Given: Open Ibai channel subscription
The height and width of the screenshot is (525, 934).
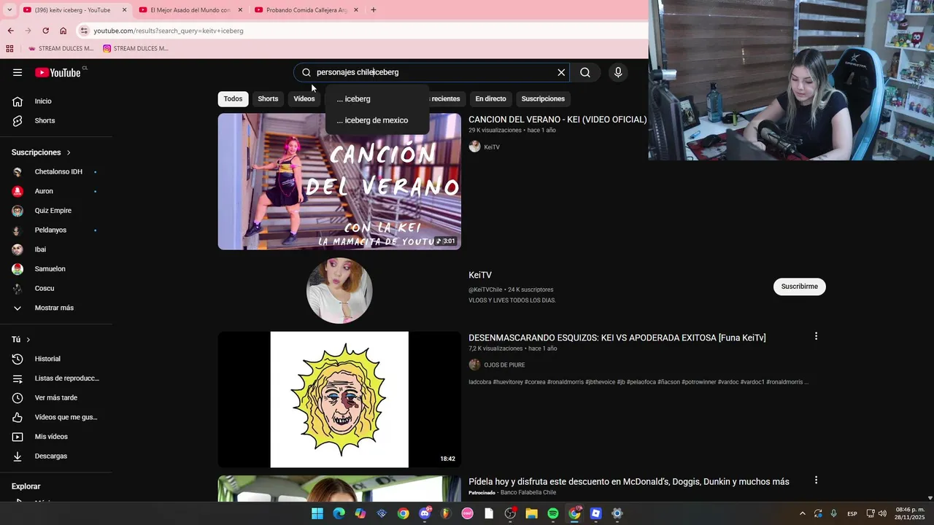Looking at the screenshot, I should [x=56, y=249].
